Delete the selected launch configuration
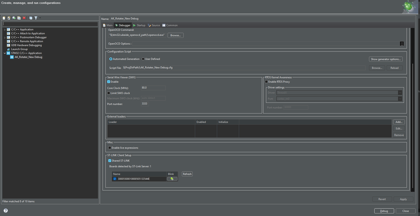 pyautogui.click(x=24, y=18)
